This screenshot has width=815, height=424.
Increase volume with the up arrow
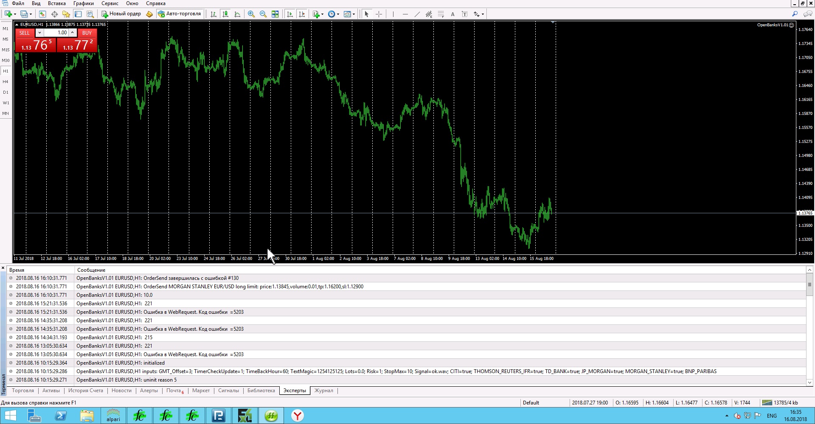(73, 33)
